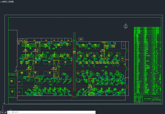Open the view direction control in viewport label
Screen dimensions: 165x114
(x=4, y=2)
